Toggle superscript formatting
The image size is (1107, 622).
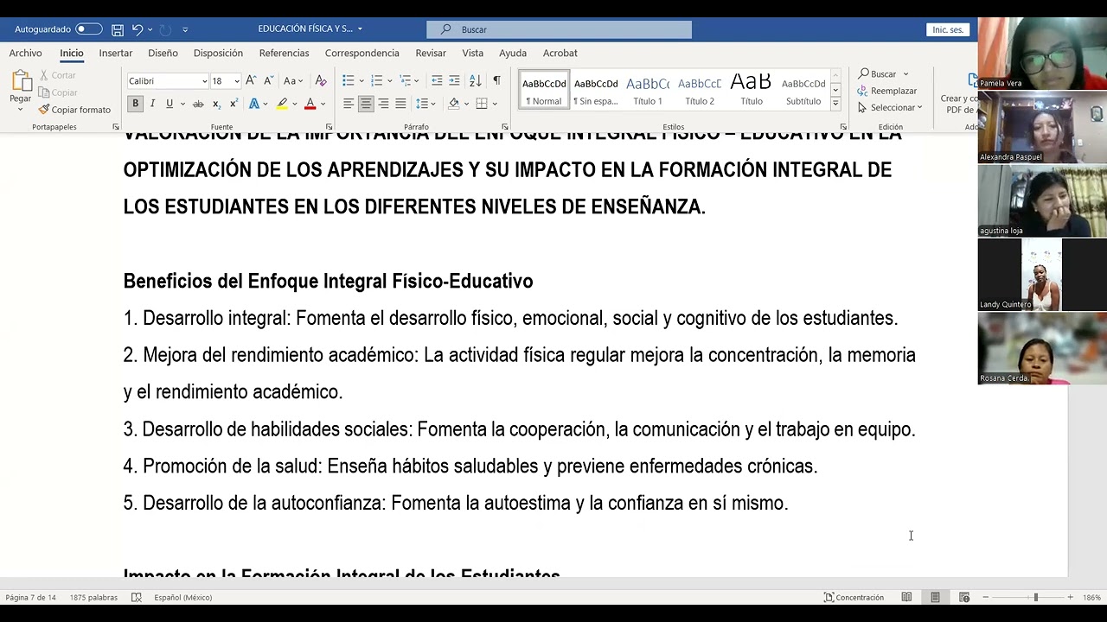[x=234, y=104]
